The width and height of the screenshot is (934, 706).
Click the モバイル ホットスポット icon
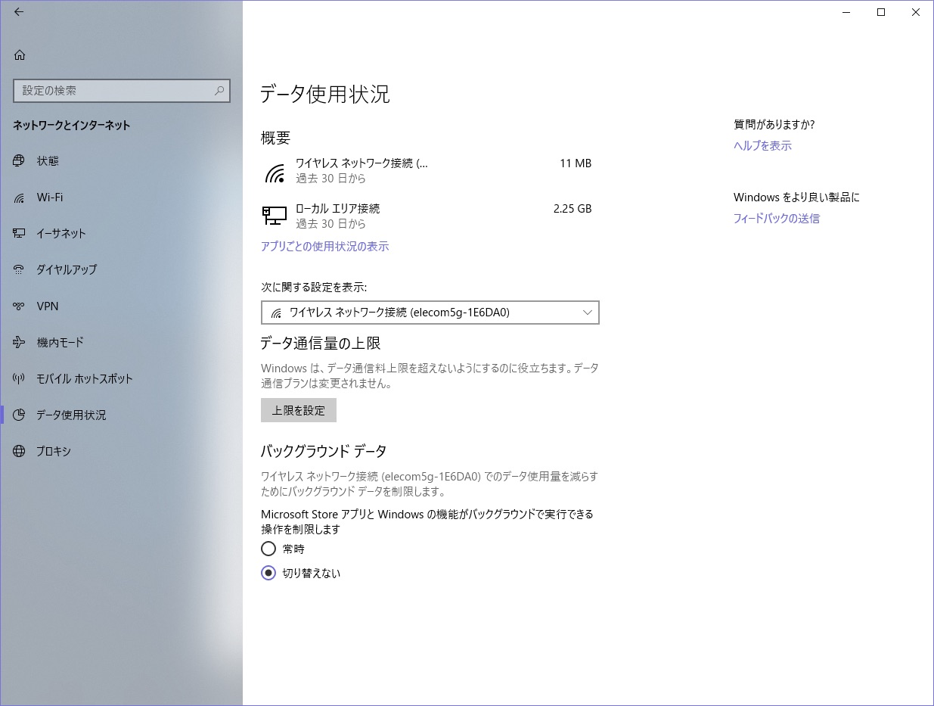click(20, 379)
